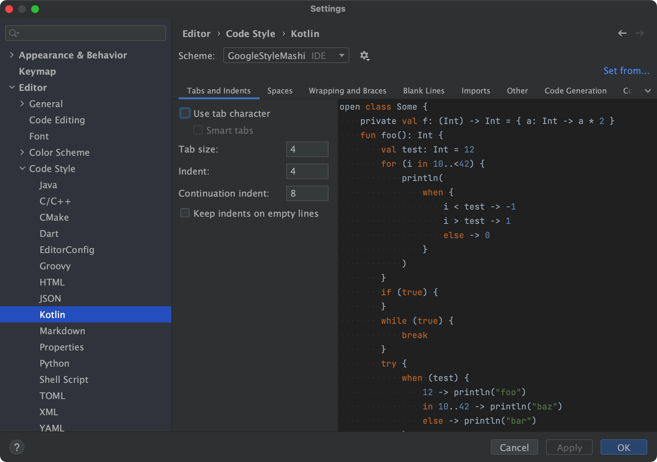The height and width of the screenshot is (462, 657).
Task: Open the Scheme dropdown
Action: [x=286, y=55]
